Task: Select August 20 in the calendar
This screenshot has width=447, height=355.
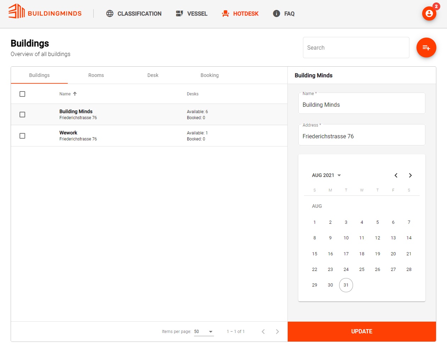Action: 393,254
